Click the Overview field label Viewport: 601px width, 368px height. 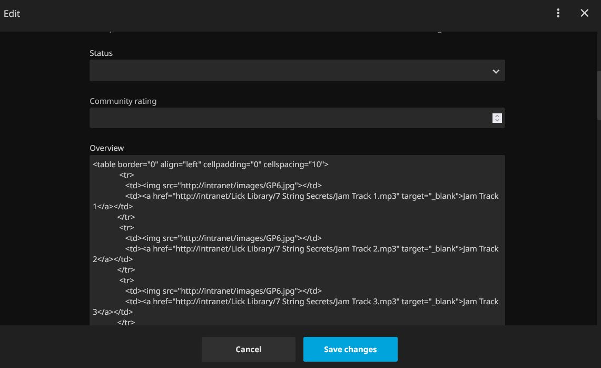point(107,148)
